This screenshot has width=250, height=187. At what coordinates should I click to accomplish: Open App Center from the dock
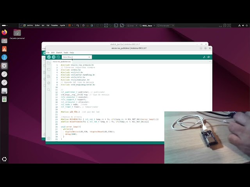pyautogui.click(x=4, y=49)
